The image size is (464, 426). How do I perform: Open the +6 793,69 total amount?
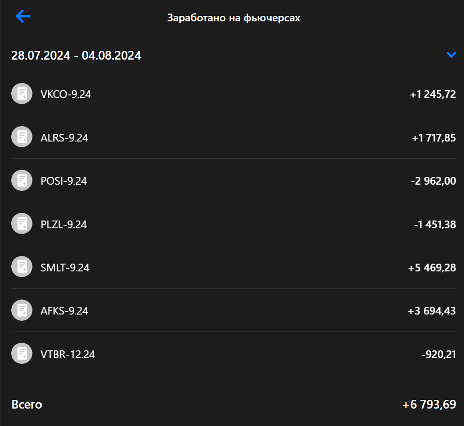click(x=429, y=404)
